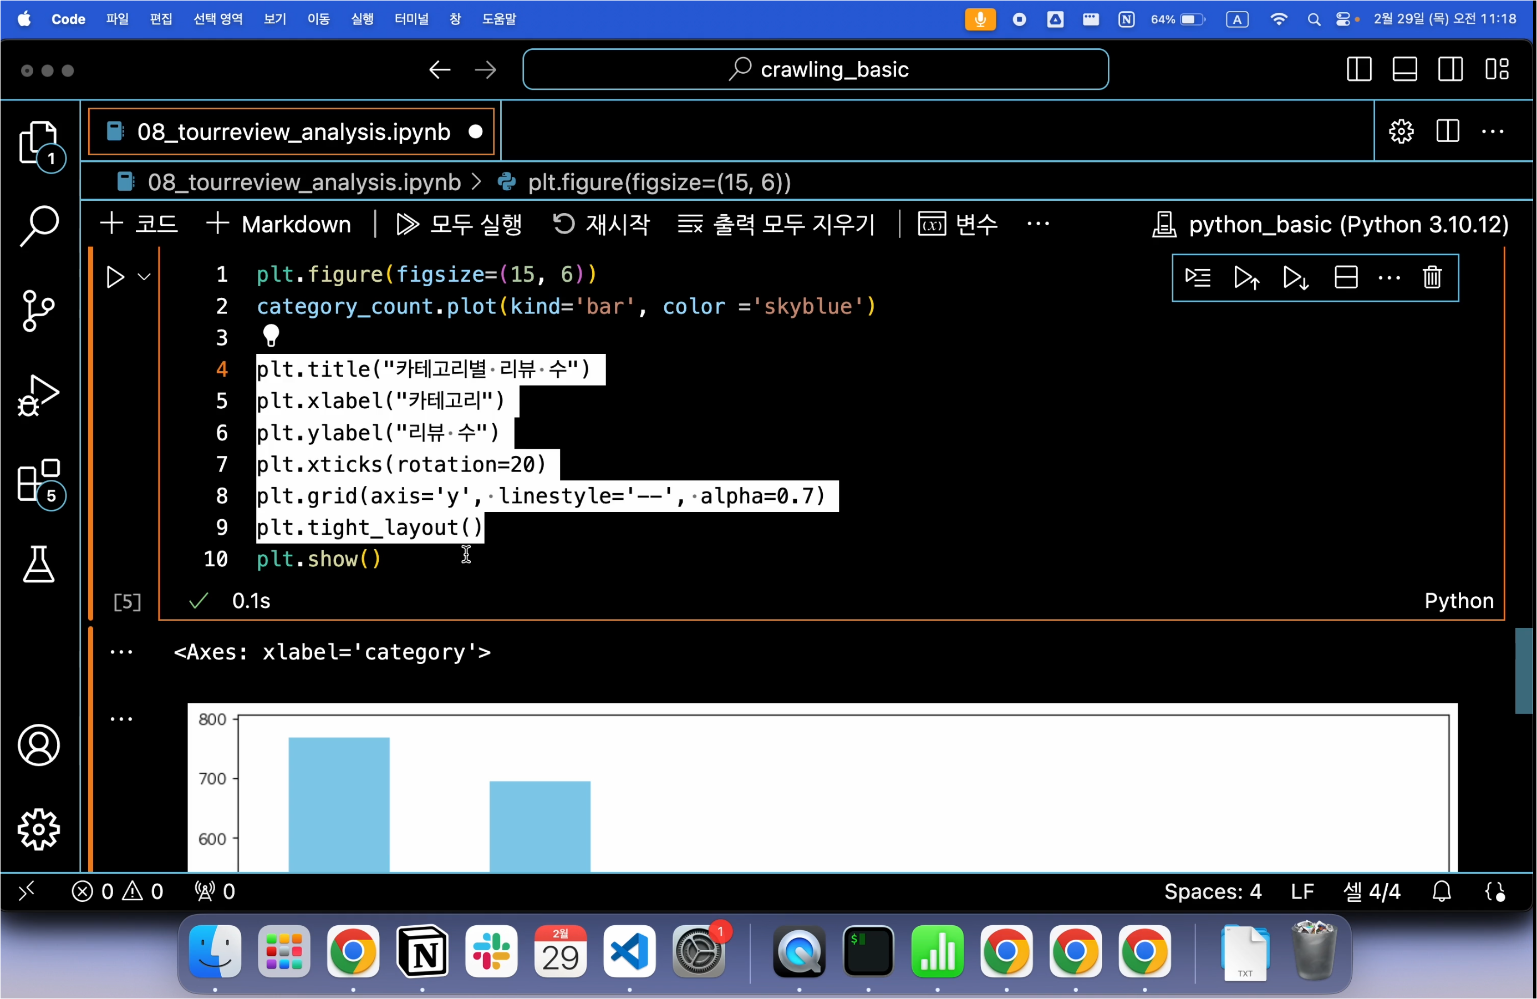Open the Search view in sidebar
The height and width of the screenshot is (999, 1537).
pyautogui.click(x=39, y=226)
